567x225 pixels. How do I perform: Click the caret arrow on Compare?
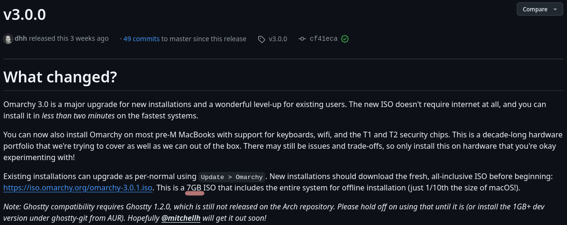coord(555,9)
